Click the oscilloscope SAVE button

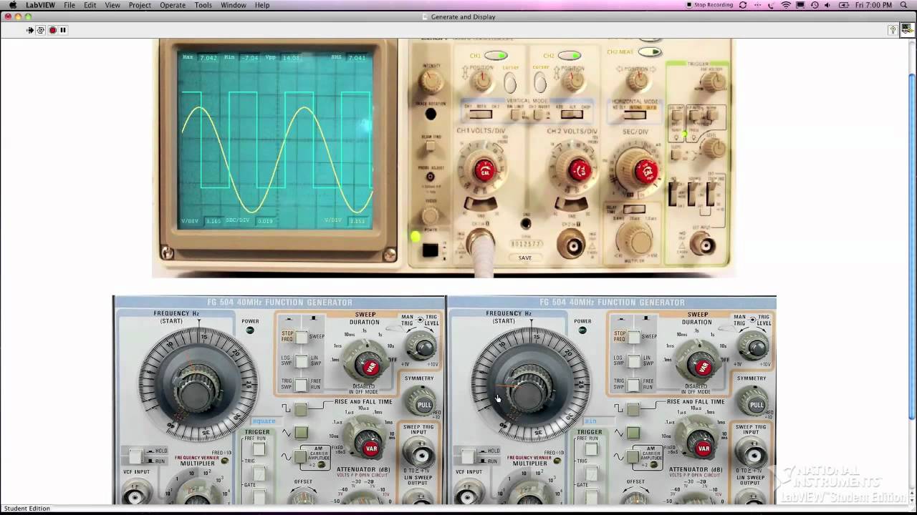pyautogui.click(x=525, y=257)
